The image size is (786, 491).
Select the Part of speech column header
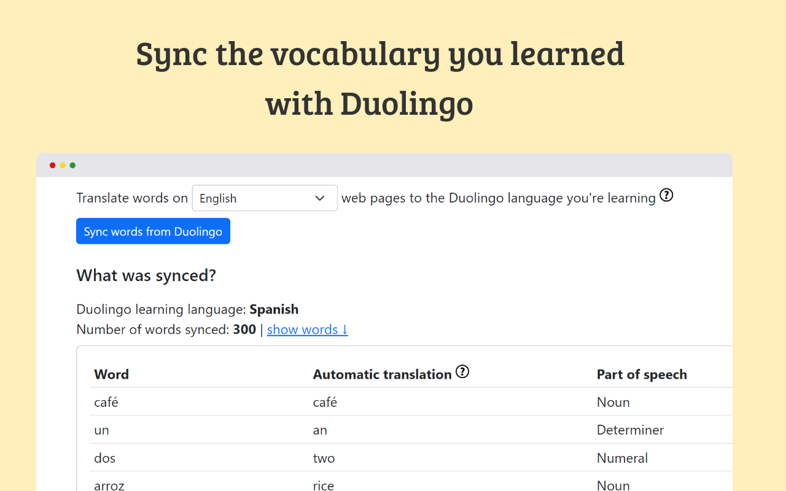[642, 374]
